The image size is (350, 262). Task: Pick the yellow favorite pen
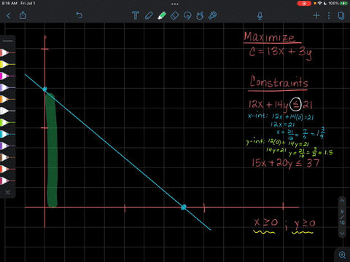(x=7, y=64)
